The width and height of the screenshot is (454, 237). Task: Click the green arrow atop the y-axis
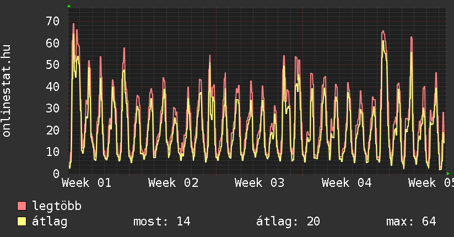pos(69,6)
